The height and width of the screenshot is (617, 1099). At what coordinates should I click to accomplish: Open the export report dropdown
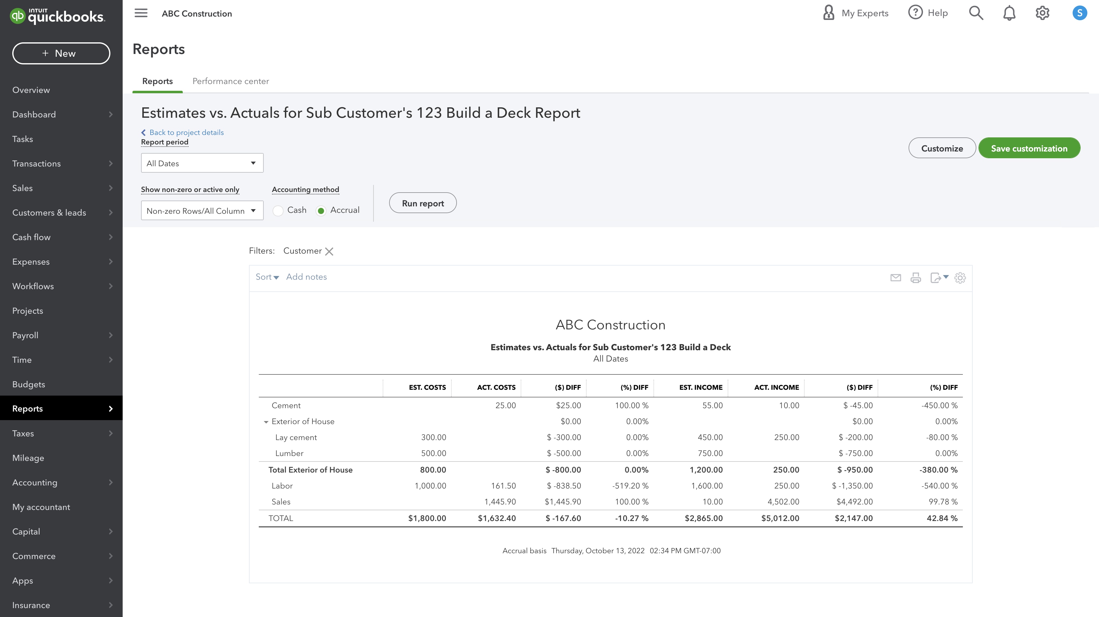tap(939, 278)
